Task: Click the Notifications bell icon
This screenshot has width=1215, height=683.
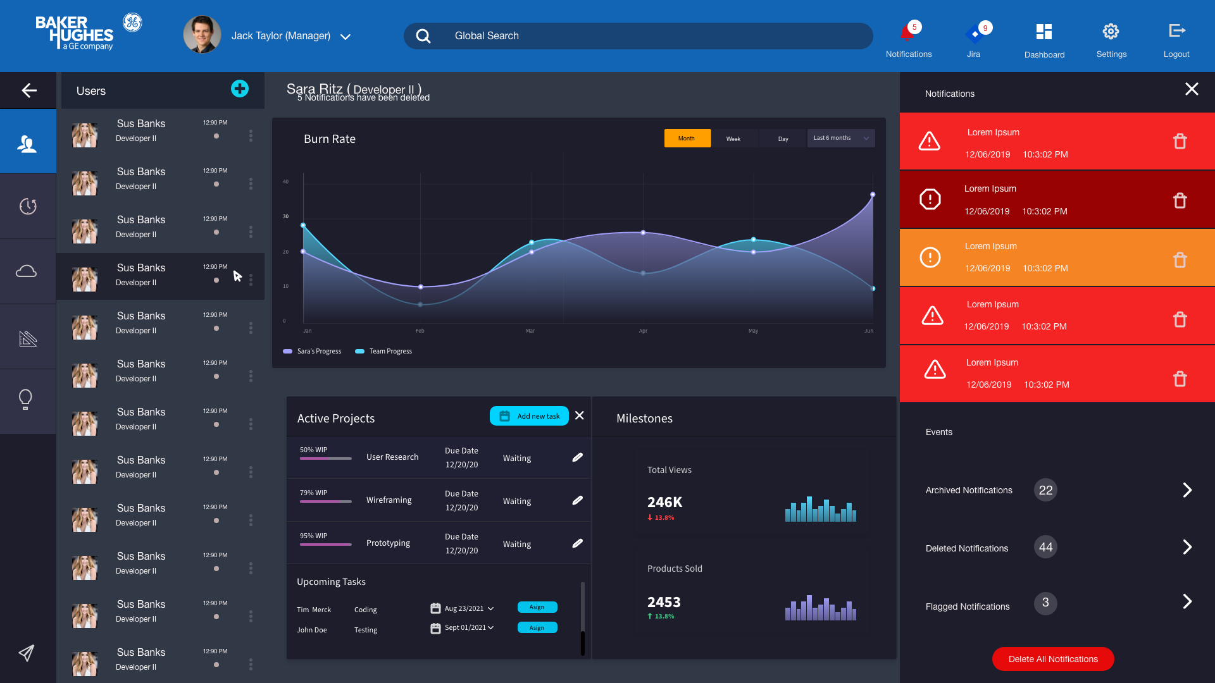Action: 907,33
